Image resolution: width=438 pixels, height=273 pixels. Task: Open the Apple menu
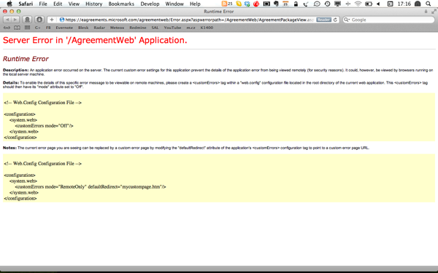pyautogui.click(x=9, y=4)
